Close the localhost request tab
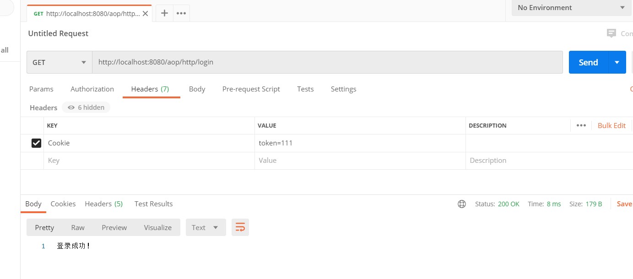 point(146,14)
